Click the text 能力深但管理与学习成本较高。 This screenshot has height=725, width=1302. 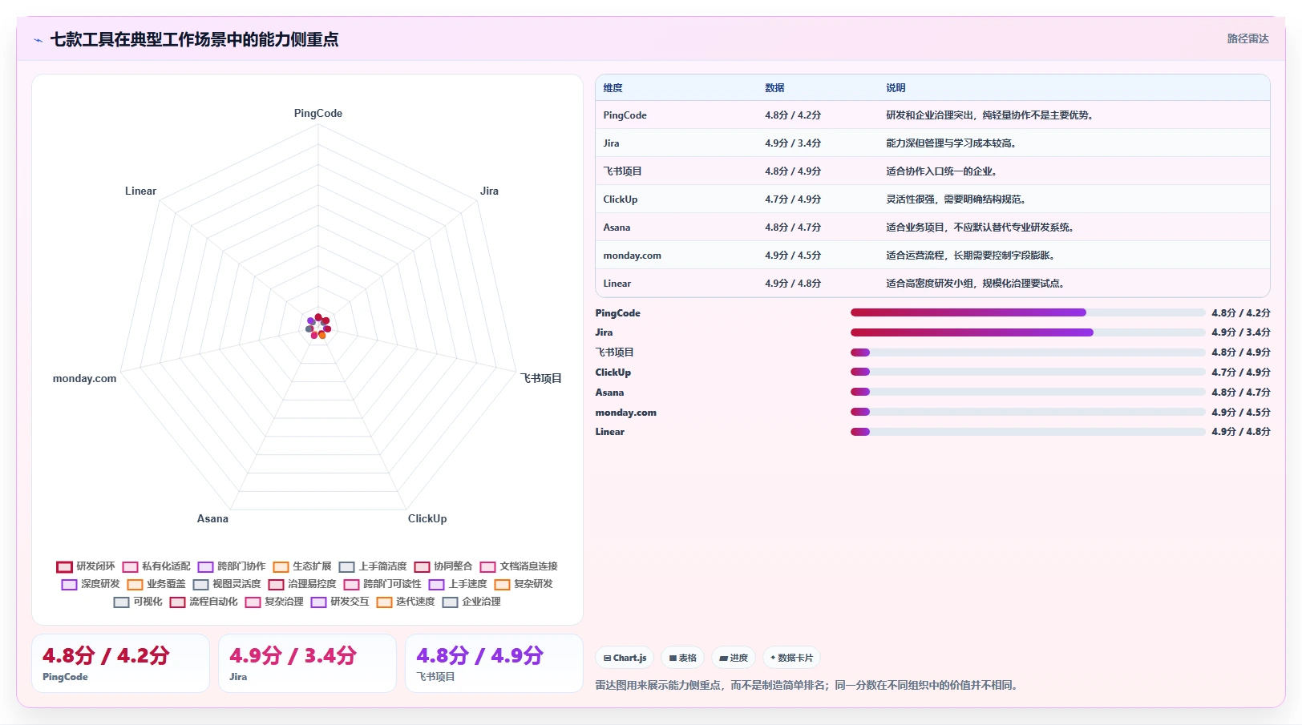pos(952,143)
